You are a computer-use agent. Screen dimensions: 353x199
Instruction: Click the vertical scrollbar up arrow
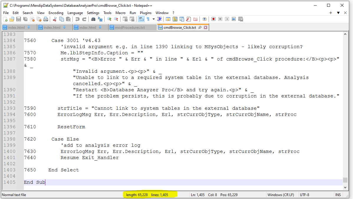point(345,34)
